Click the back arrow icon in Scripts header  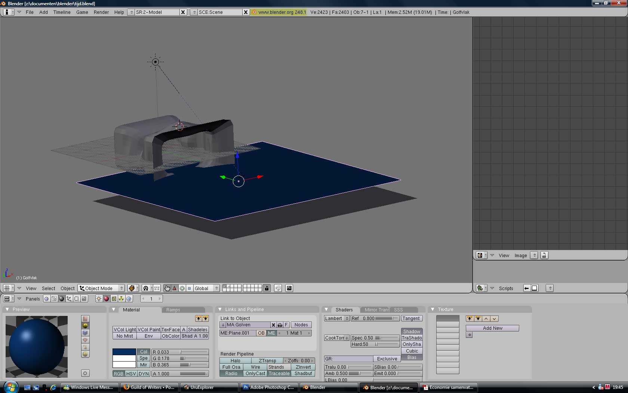[527, 288]
